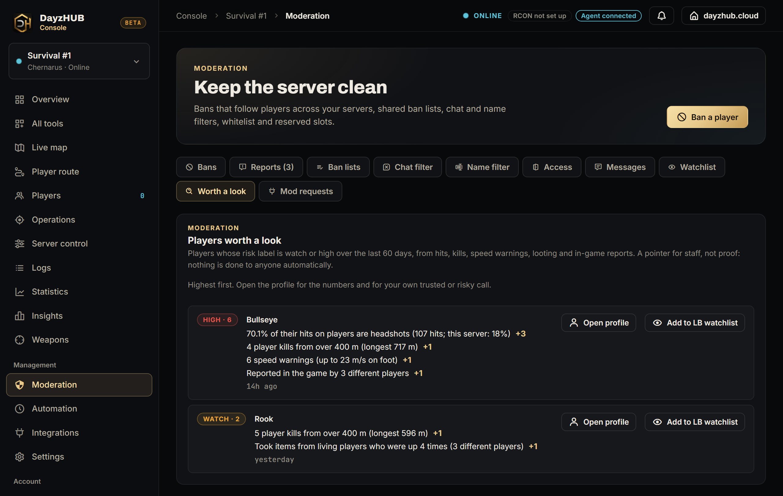This screenshot has height=496, width=783.
Task: Click the WATCH · 2 risk badge
Action: point(221,419)
